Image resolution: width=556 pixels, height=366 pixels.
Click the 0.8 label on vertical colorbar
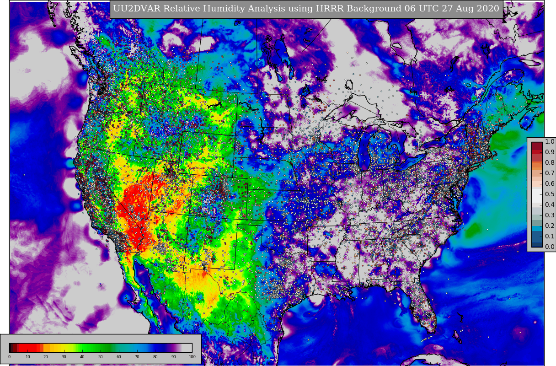pos(550,163)
